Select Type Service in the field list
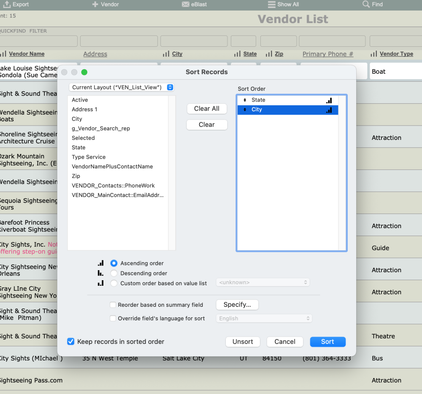This screenshot has height=394, width=422. [118, 157]
